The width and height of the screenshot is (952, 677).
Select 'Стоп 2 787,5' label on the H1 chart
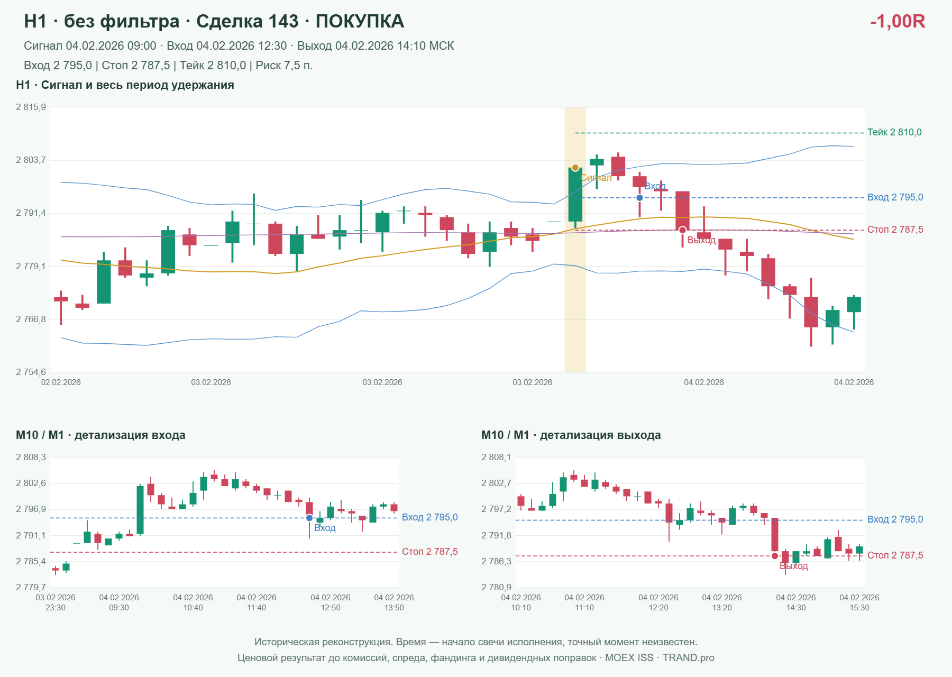(x=895, y=230)
